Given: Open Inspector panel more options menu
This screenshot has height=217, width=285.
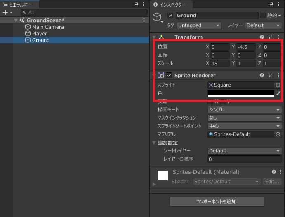Looking at the screenshot, I should tap(278, 4).
